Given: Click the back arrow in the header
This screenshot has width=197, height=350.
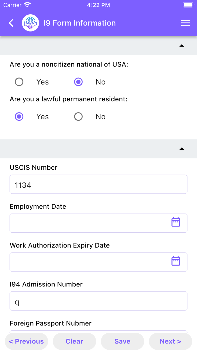Looking at the screenshot, I should [11, 23].
